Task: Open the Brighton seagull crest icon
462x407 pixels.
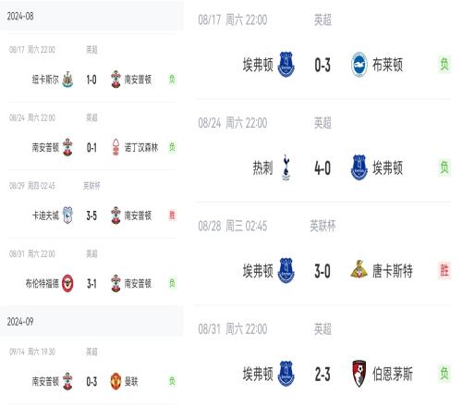Action: point(359,65)
